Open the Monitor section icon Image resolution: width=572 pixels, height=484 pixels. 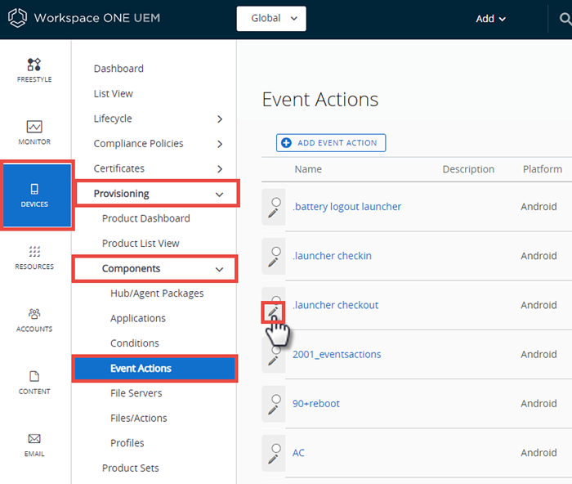click(34, 127)
